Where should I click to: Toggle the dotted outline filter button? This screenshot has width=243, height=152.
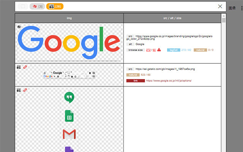click(x=23, y=6)
